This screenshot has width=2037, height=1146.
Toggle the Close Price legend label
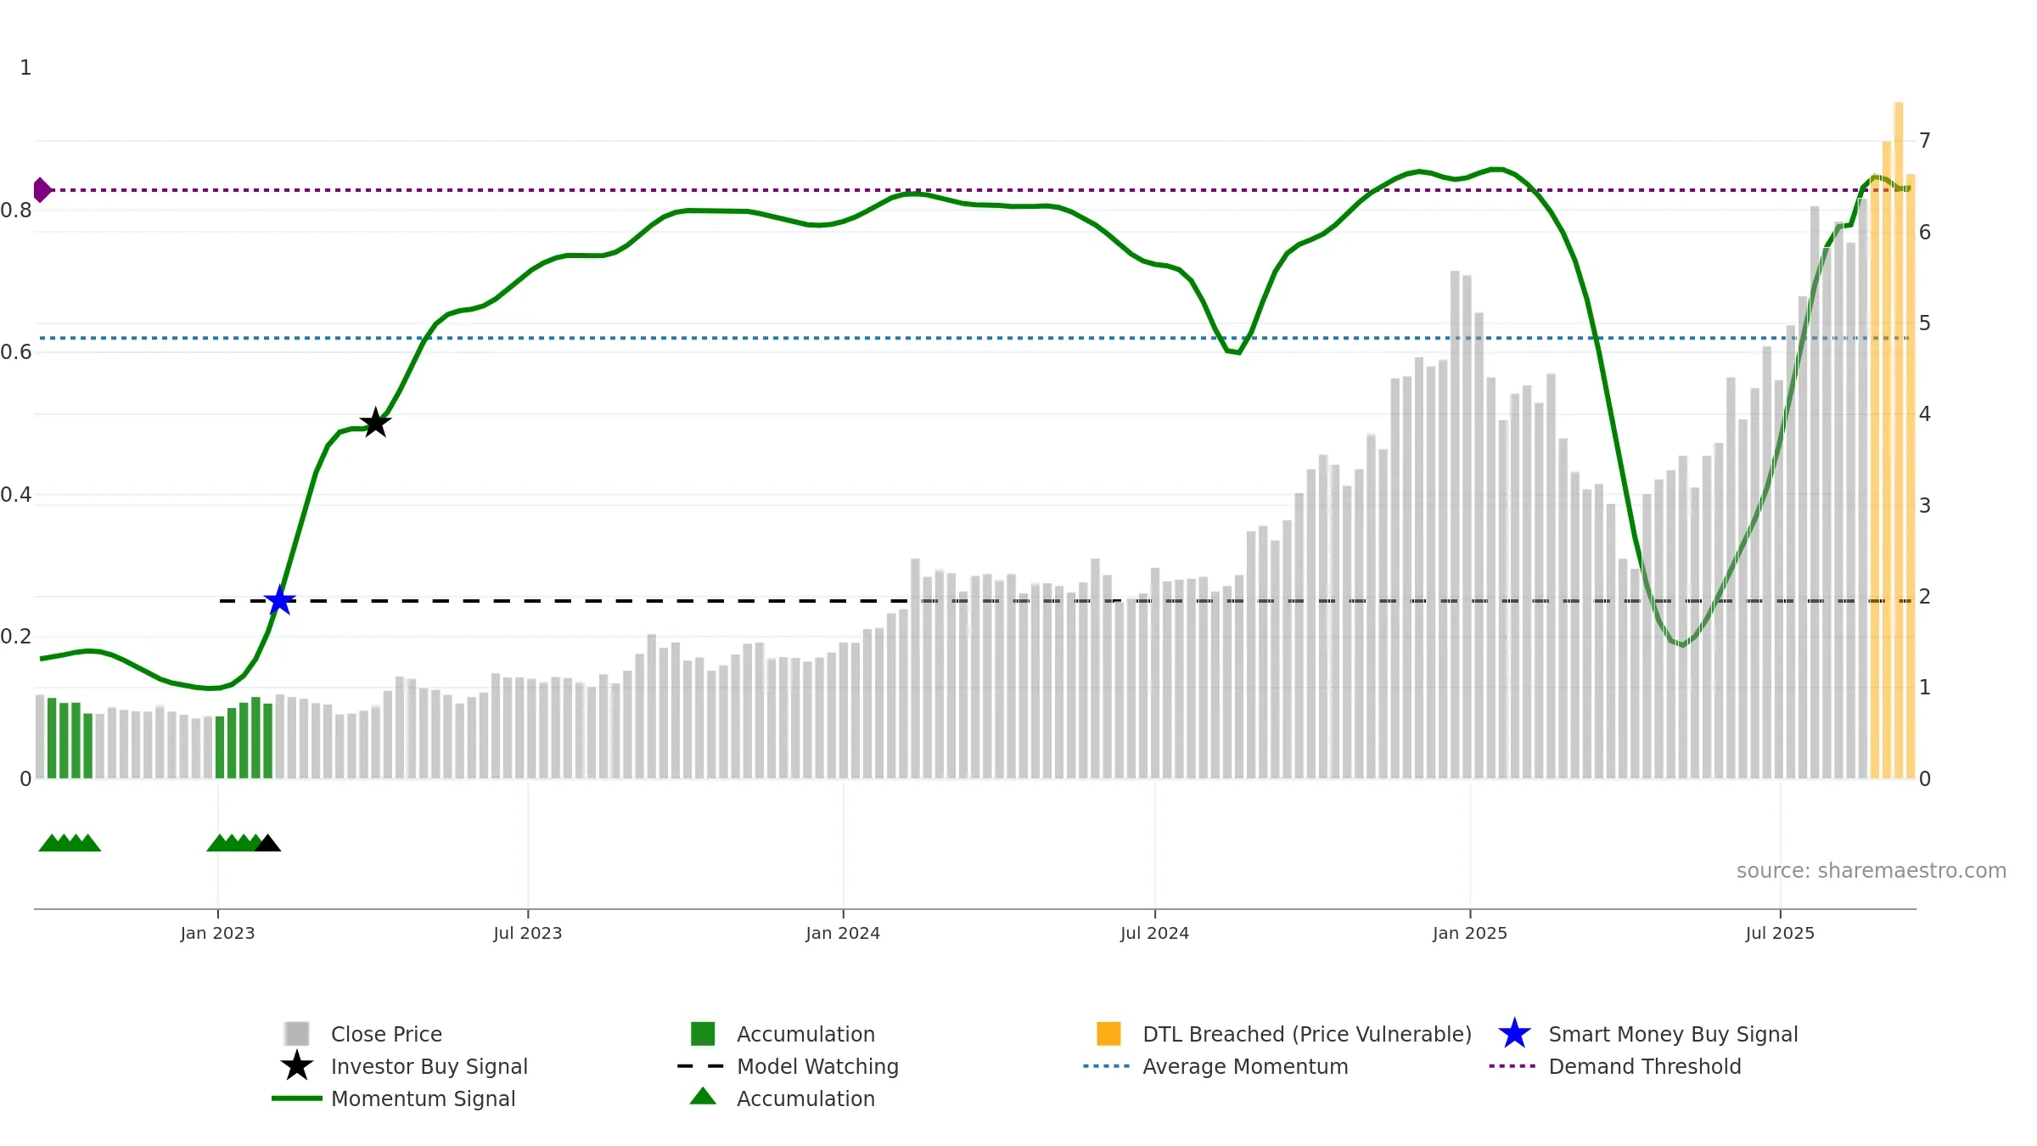point(386,1034)
